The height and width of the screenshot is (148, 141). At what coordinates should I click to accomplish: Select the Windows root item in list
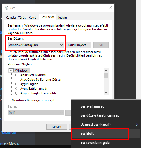coord(22,70)
